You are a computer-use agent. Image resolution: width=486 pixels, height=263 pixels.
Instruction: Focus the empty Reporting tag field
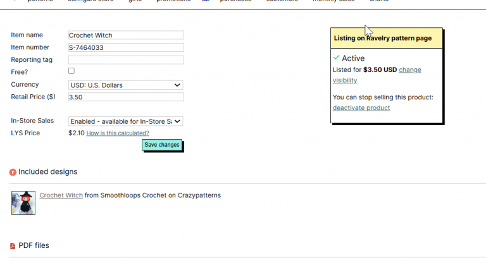(x=126, y=60)
